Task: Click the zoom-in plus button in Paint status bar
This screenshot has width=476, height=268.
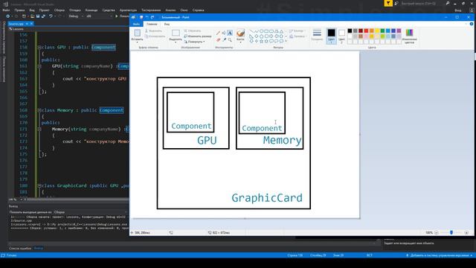Action: pyautogui.click(x=466, y=233)
